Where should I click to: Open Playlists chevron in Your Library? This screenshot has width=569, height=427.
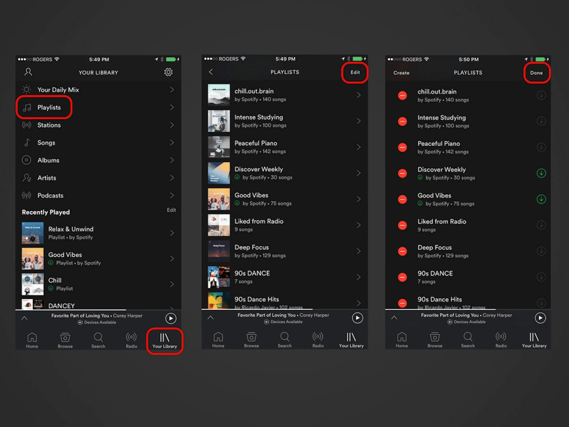click(x=172, y=107)
